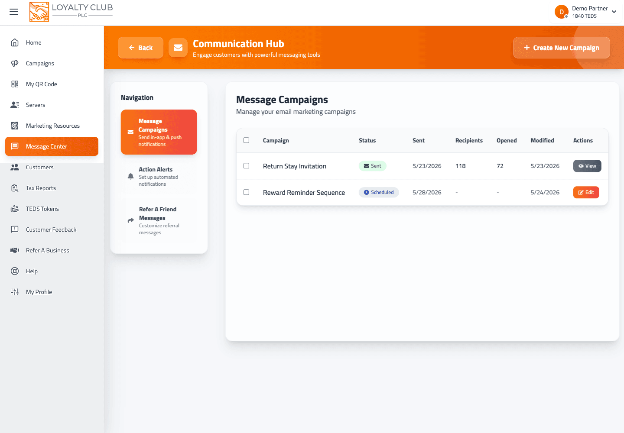
Task: Click the Message Center chat icon
Action: [x=15, y=146]
